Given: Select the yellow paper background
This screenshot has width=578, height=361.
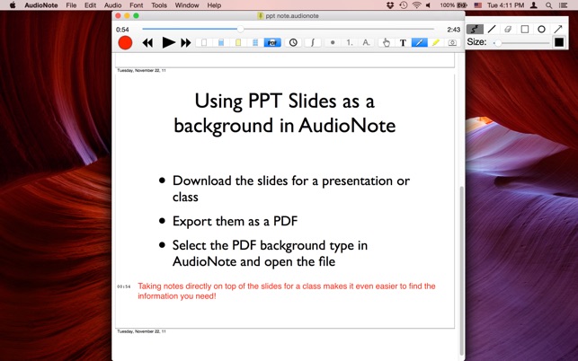Looking at the screenshot, I should 237,42.
